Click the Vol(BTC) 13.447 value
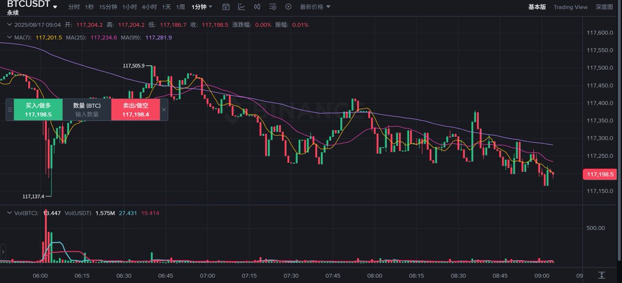622x283 pixels. pyautogui.click(x=51, y=213)
